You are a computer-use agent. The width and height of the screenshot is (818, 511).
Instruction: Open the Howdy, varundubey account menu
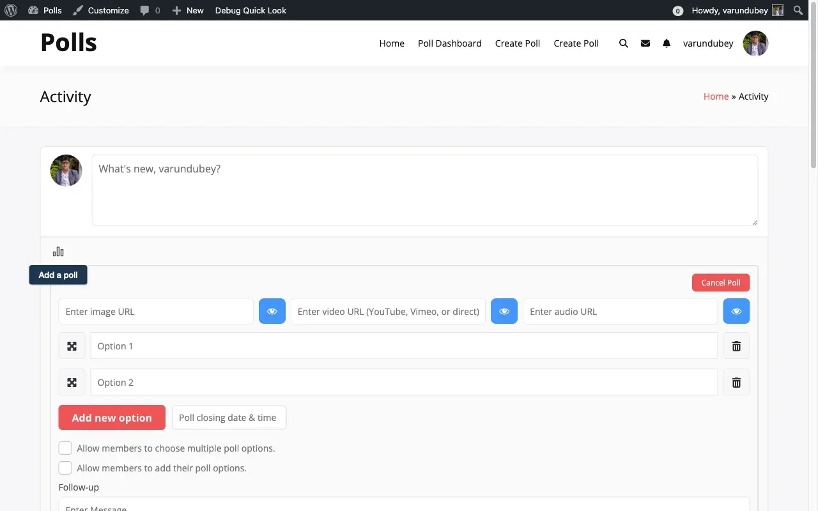coord(737,10)
